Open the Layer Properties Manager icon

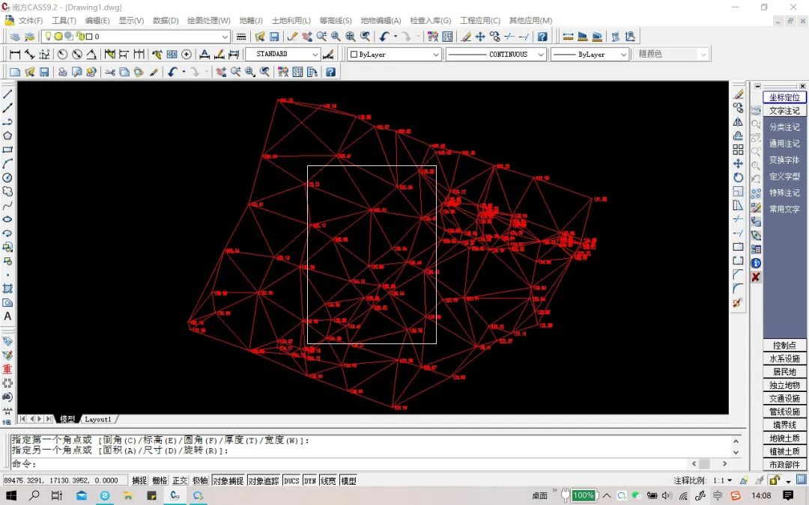[16, 37]
